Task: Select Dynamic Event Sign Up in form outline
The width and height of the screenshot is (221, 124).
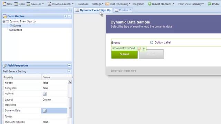Action: click(x=22, y=21)
